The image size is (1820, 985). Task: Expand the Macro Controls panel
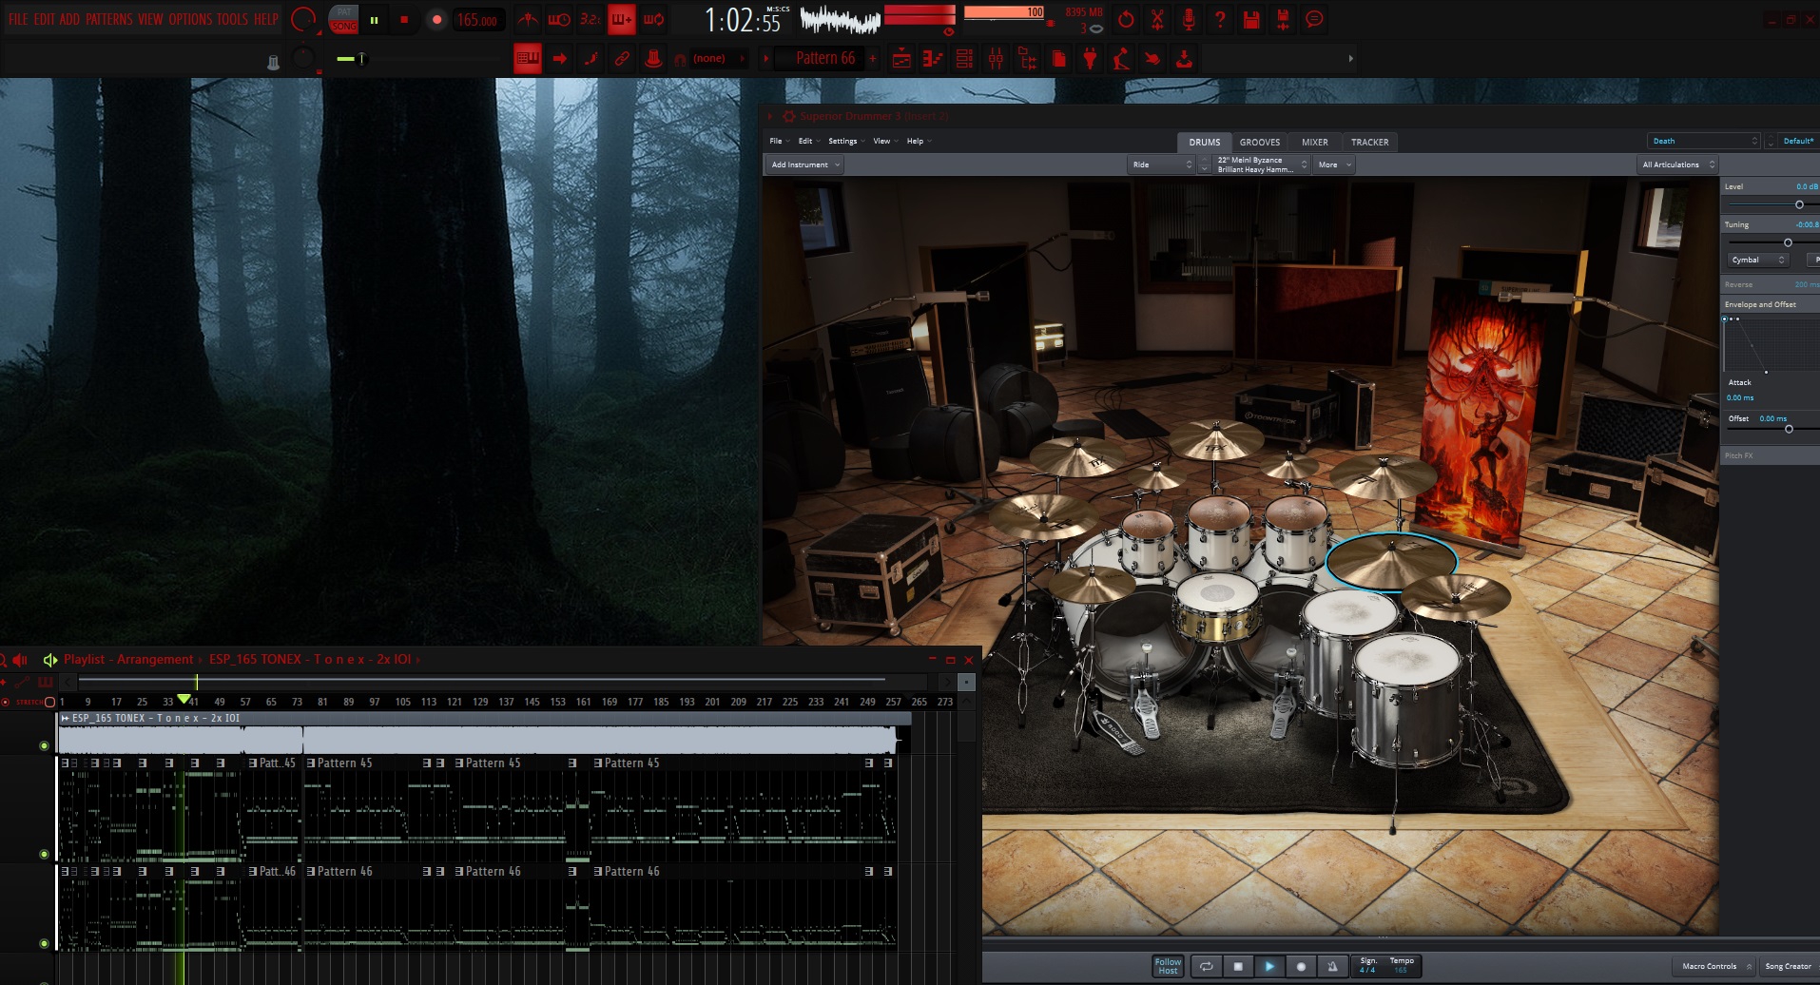point(1715,966)
